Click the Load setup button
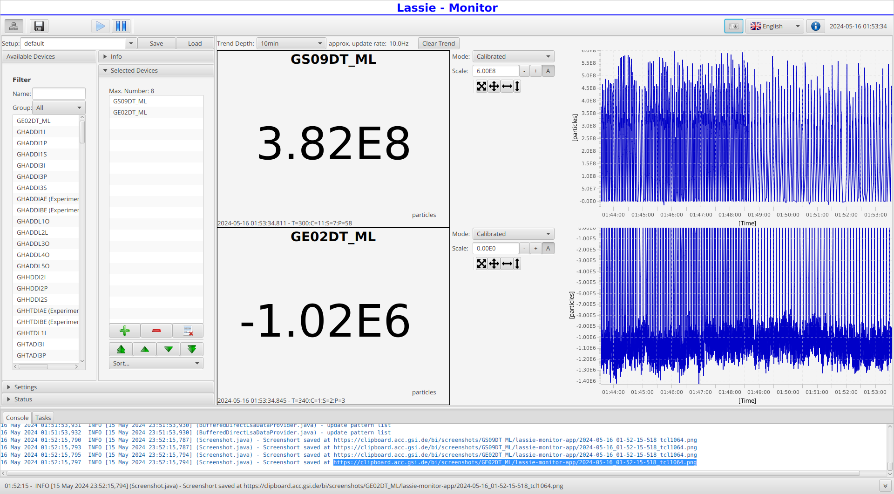Screen dimensions: 894x494 pyautogui.click(x=195, y=43)
